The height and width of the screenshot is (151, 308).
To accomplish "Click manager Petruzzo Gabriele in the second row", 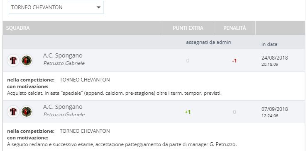I will click(x=64, y=115).
